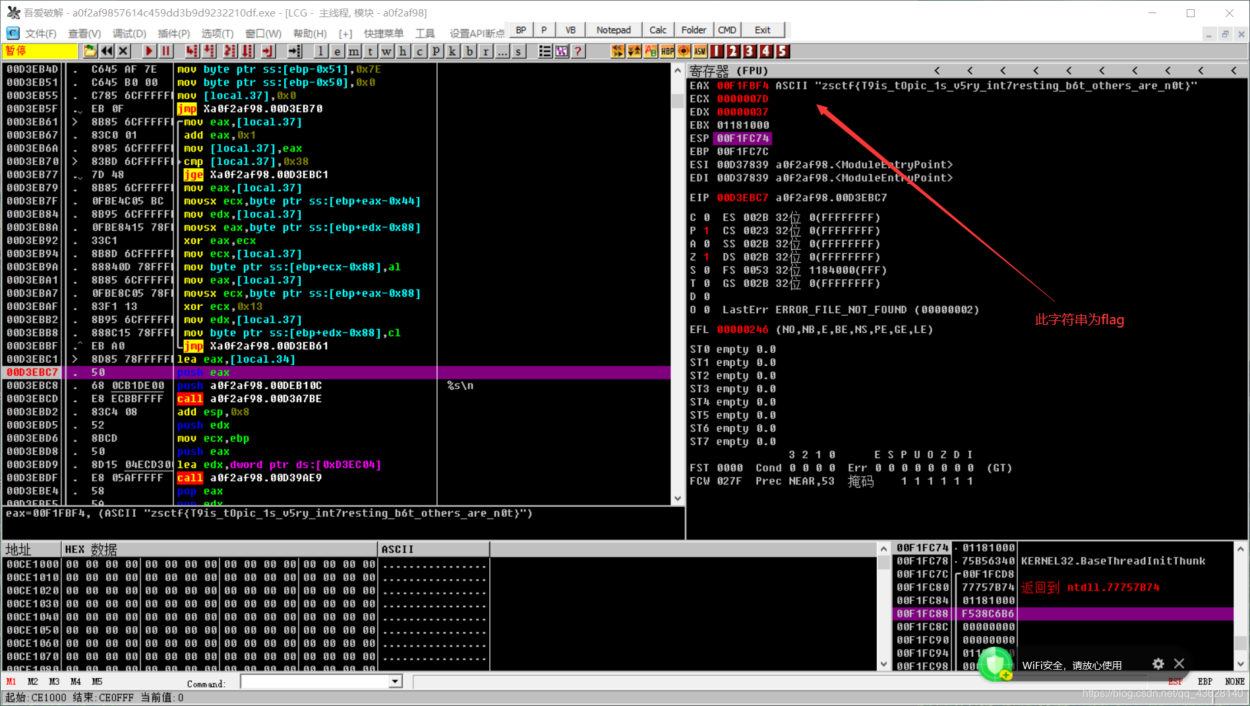The image size is (1250, 706).
Task: Open handles window with 'h' button
Action: [x=403, y=51]
